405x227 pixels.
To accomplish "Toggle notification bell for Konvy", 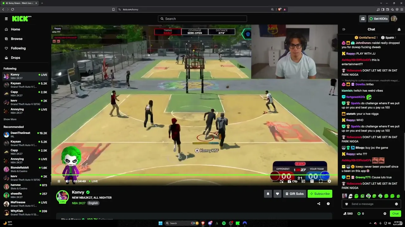I will pyautogui.click(x=268, y=194).
